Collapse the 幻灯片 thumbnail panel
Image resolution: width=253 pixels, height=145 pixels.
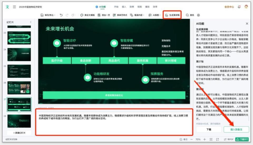coord(31,22)
